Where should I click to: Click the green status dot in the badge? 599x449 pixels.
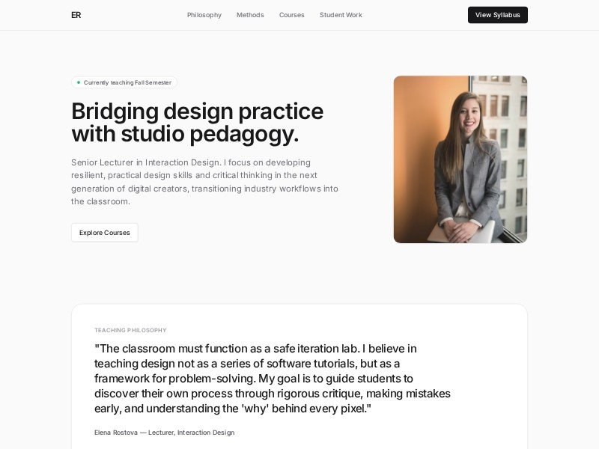click(x=79, y=82)
